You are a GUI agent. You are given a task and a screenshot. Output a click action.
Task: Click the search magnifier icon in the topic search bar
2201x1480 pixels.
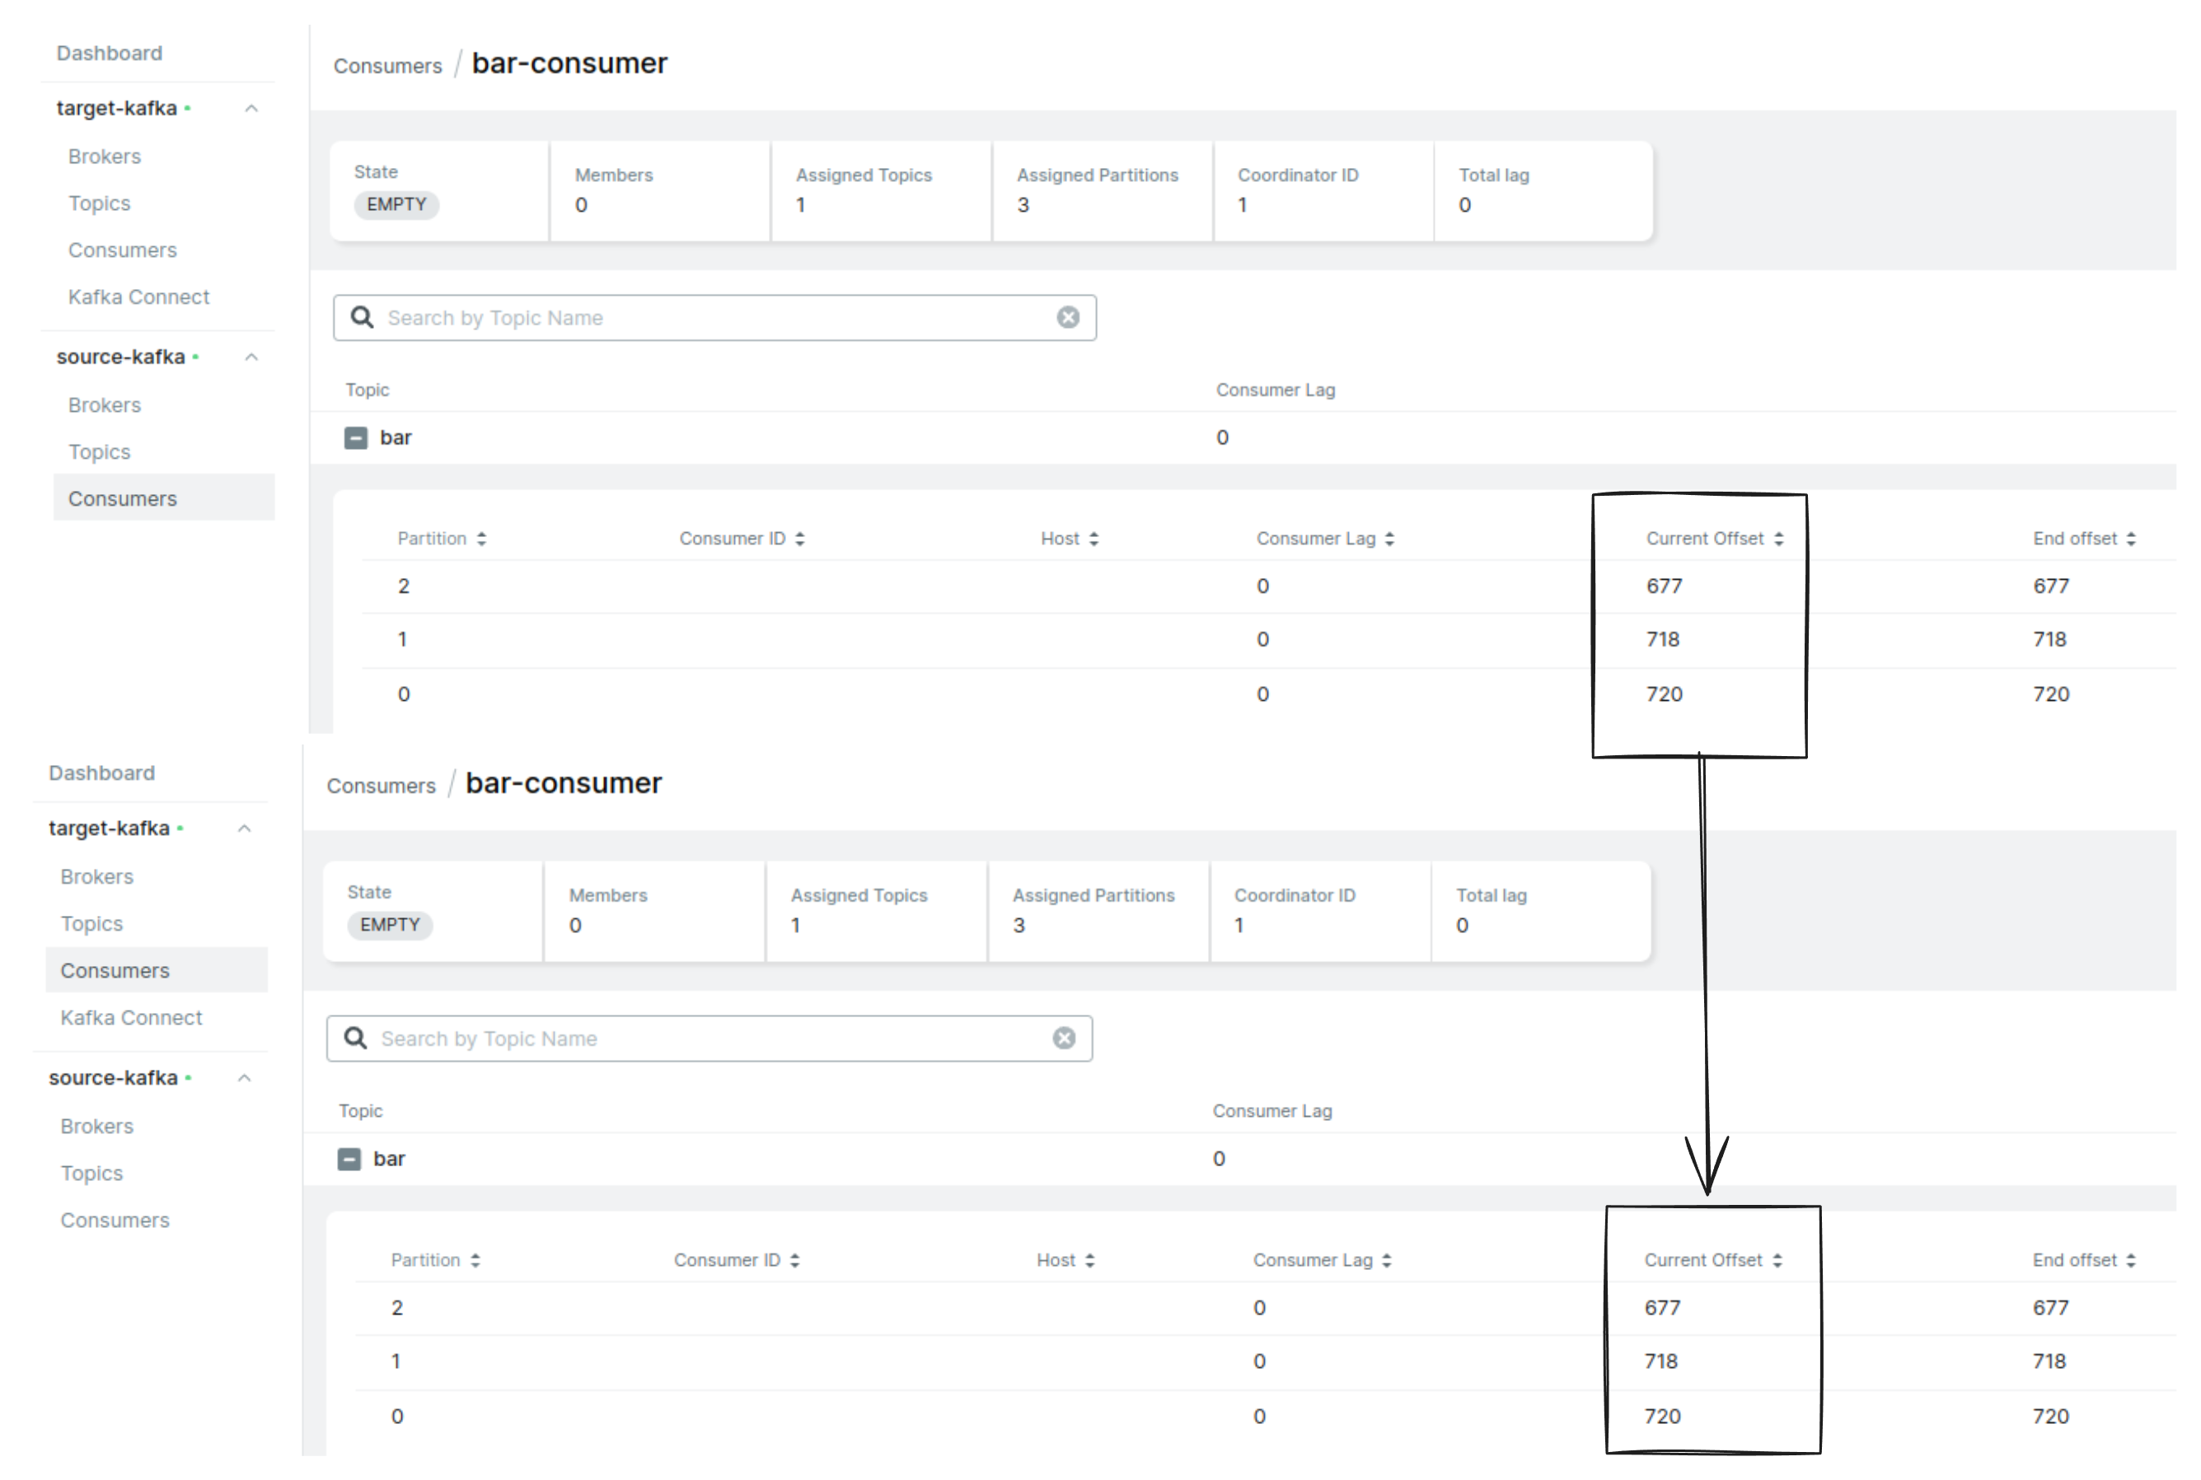(363, 317)
